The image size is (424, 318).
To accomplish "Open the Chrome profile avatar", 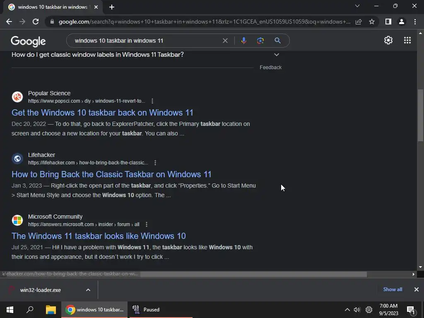I will tap(402, 22).
